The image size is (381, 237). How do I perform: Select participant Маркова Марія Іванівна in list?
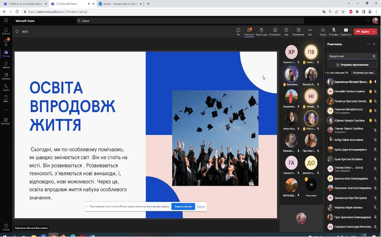pos(352,207)
